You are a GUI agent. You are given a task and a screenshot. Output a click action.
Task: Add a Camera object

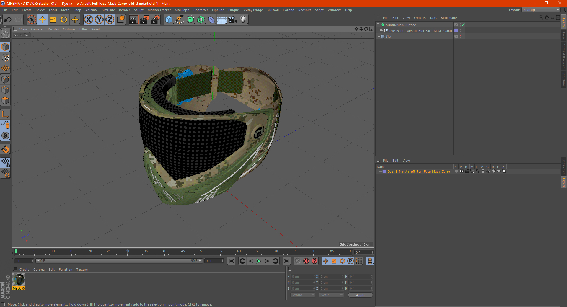click(233, 20)
